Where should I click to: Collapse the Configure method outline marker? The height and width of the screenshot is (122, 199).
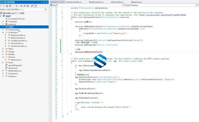[x=62, y=61]
